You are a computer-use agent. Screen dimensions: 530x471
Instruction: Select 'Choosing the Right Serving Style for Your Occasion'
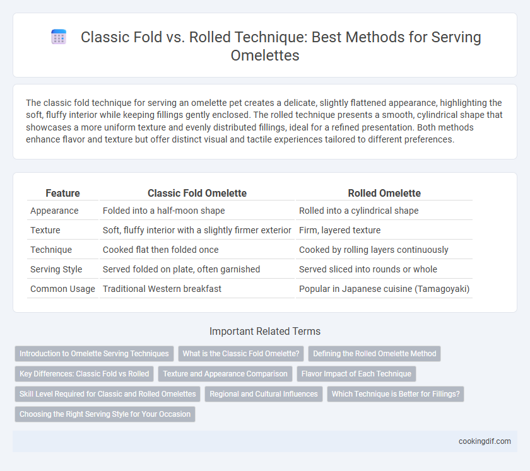105,414
